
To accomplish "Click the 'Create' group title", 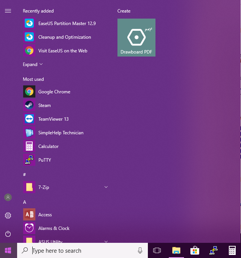I will coord(124,11).
